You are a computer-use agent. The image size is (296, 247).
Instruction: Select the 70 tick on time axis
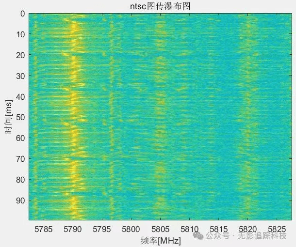[x=21, y=159]
